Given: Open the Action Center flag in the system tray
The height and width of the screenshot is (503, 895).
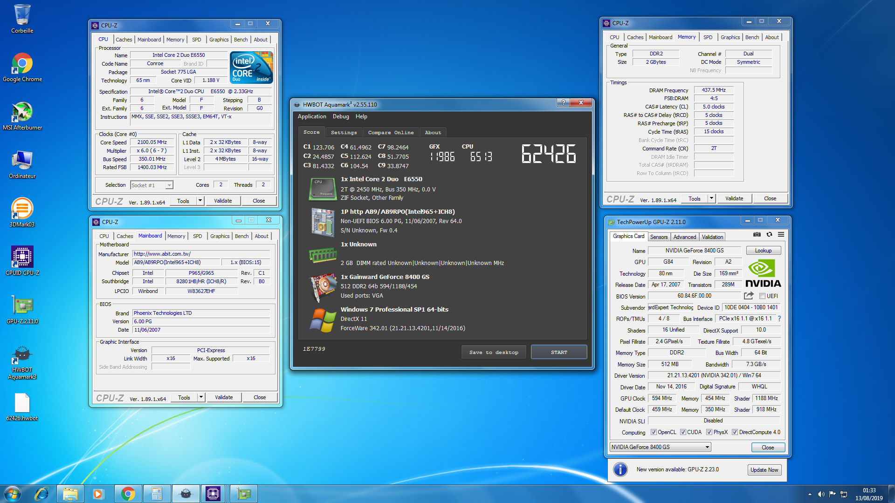Looking at the screenshot, I should (x=832, y=494).
